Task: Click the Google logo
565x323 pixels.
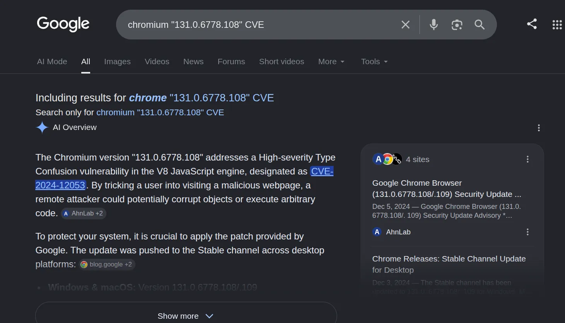Action: click(63, 24)
